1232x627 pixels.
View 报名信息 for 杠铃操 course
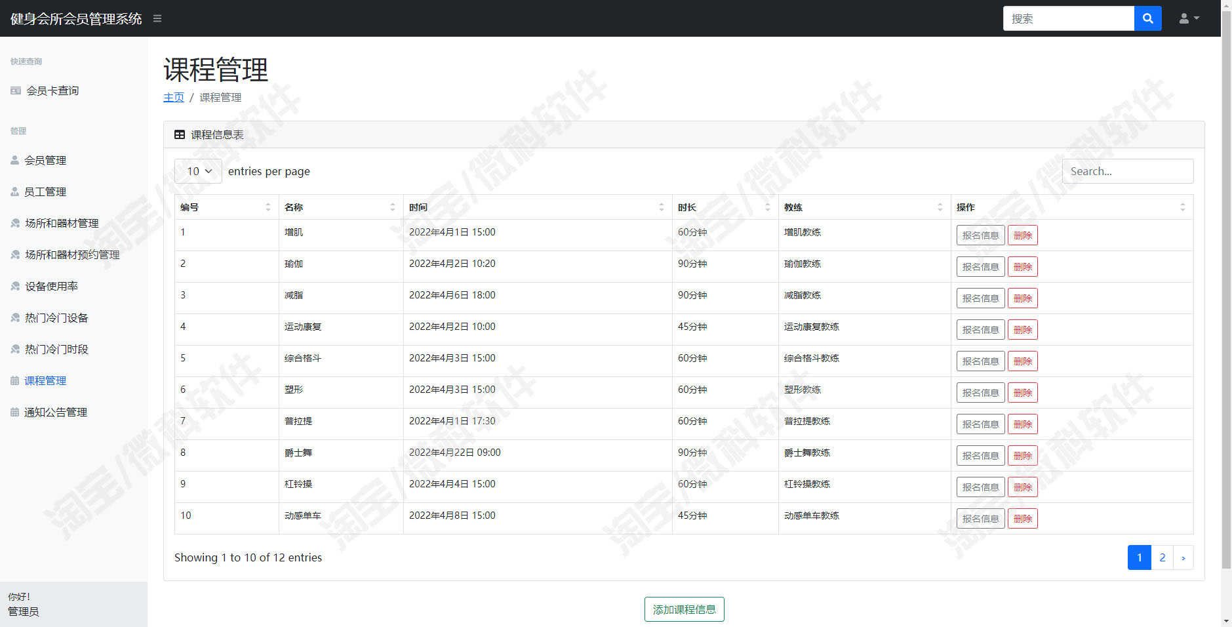980,487
